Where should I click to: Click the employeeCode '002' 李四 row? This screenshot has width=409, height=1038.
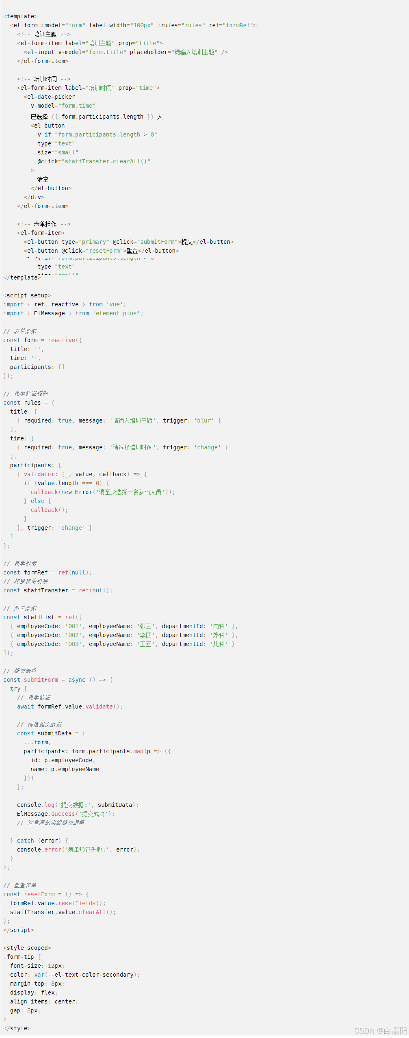pyautogui.click(x=124, y=635)
